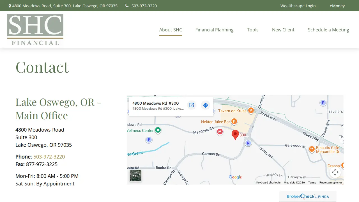Click the Lake Oswego Main Office heading
The height and width of the screenshot is (202, 359).
coord(58,109)
